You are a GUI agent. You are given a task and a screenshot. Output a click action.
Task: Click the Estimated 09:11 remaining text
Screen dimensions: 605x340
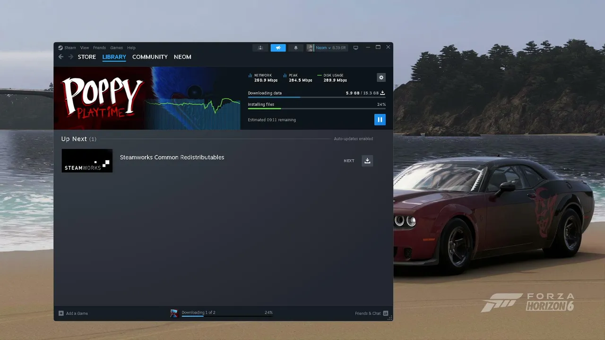pos(272,120)
